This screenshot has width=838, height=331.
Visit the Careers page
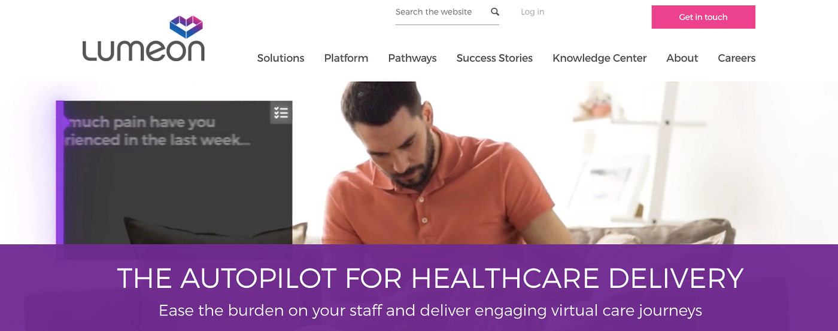tap(736, 58)
